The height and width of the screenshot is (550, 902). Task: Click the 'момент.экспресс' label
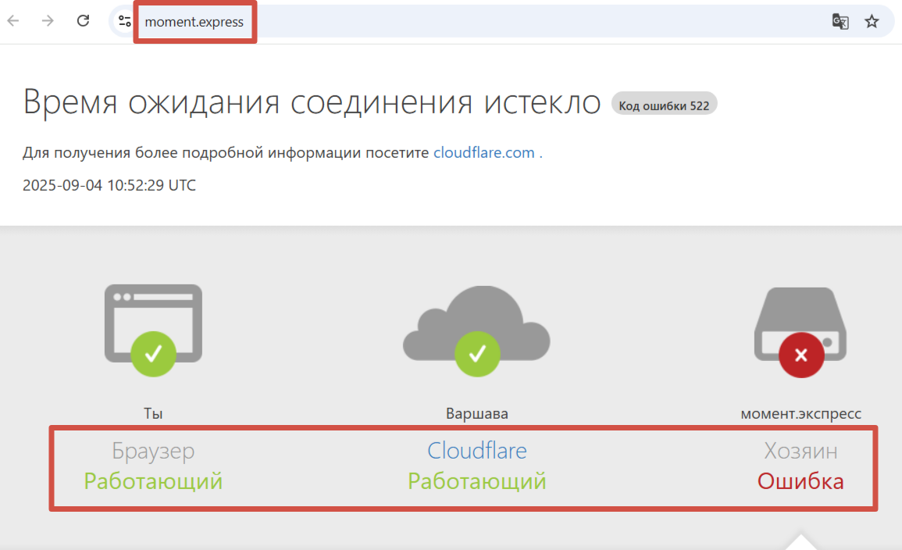(x=800, y=413)
